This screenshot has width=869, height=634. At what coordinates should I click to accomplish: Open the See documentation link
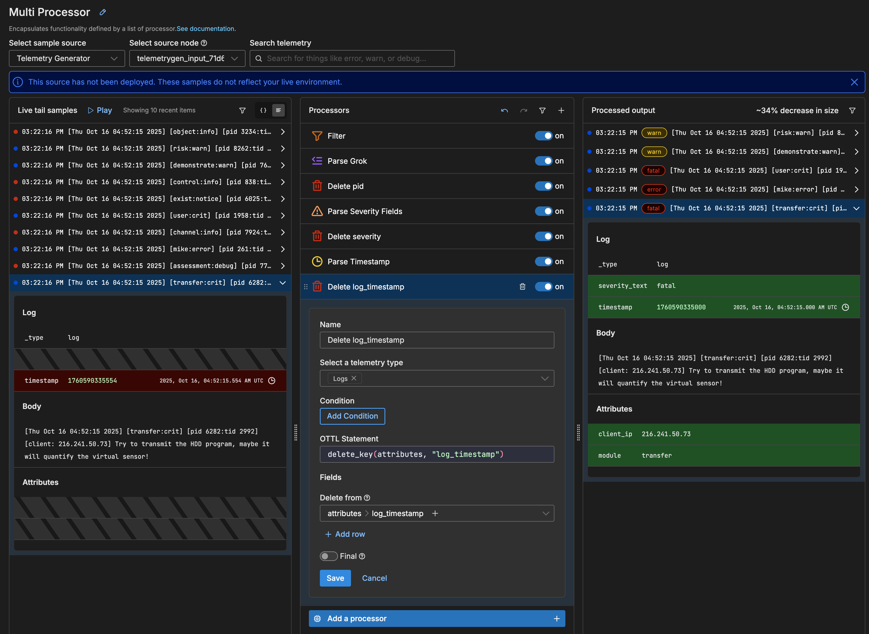206,29
